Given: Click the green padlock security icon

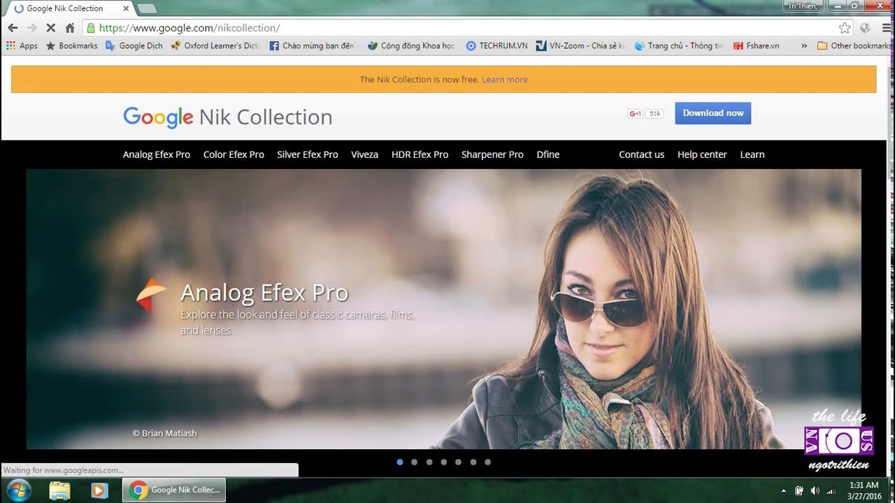Looking at the screenshot, I should tap(90, 28).
